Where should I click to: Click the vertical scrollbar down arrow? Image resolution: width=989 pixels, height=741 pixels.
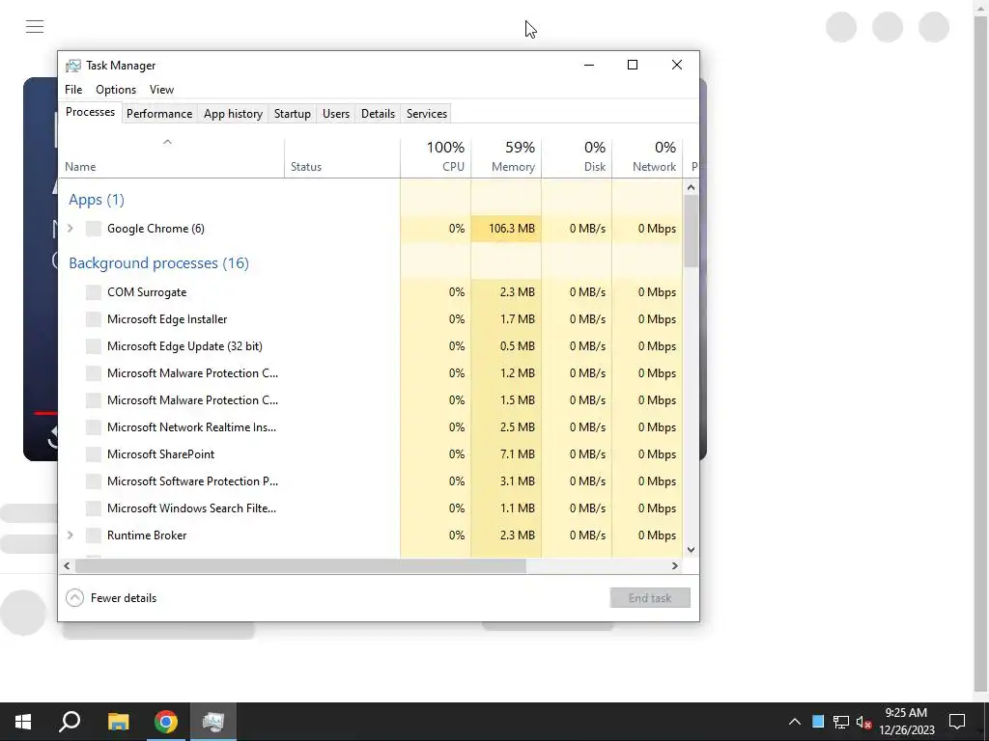(691, 549)
